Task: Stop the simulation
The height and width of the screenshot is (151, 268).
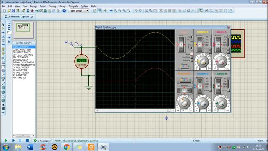Action: pos(28,141)
